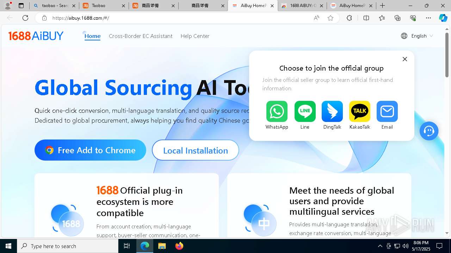This screenshot has height=253, width=451.
Task: Click Meet the needs of global users heading
Action: click(342, 201)
